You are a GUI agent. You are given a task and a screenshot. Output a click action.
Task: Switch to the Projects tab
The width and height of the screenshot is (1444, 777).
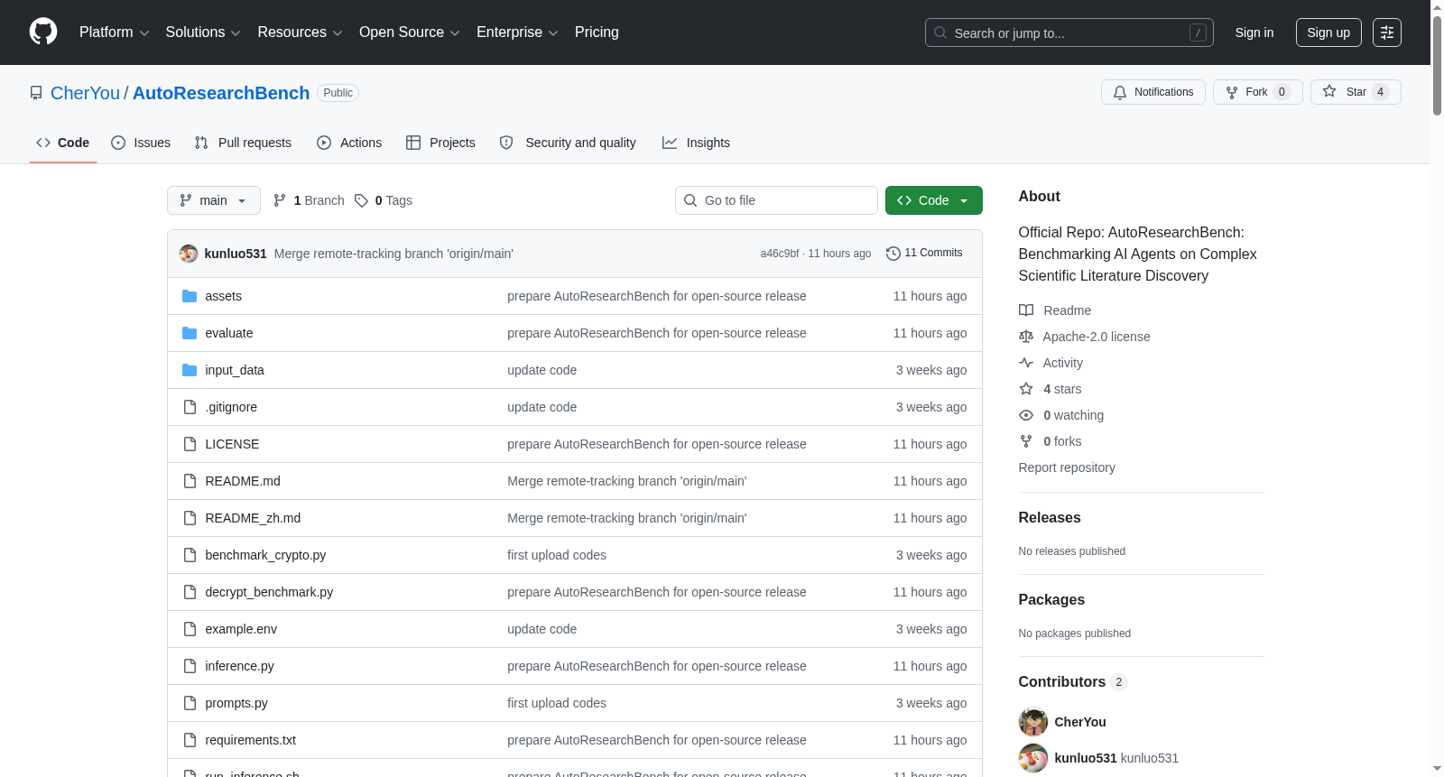point(440,143)
